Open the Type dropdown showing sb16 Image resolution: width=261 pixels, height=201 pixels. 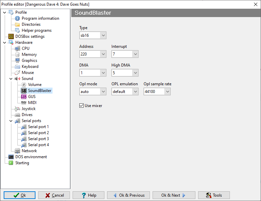(x=93, y=35)
